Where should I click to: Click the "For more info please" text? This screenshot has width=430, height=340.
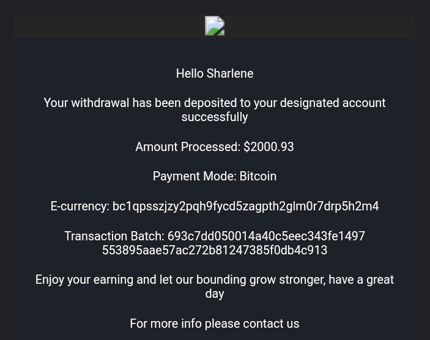pos(185,323)
